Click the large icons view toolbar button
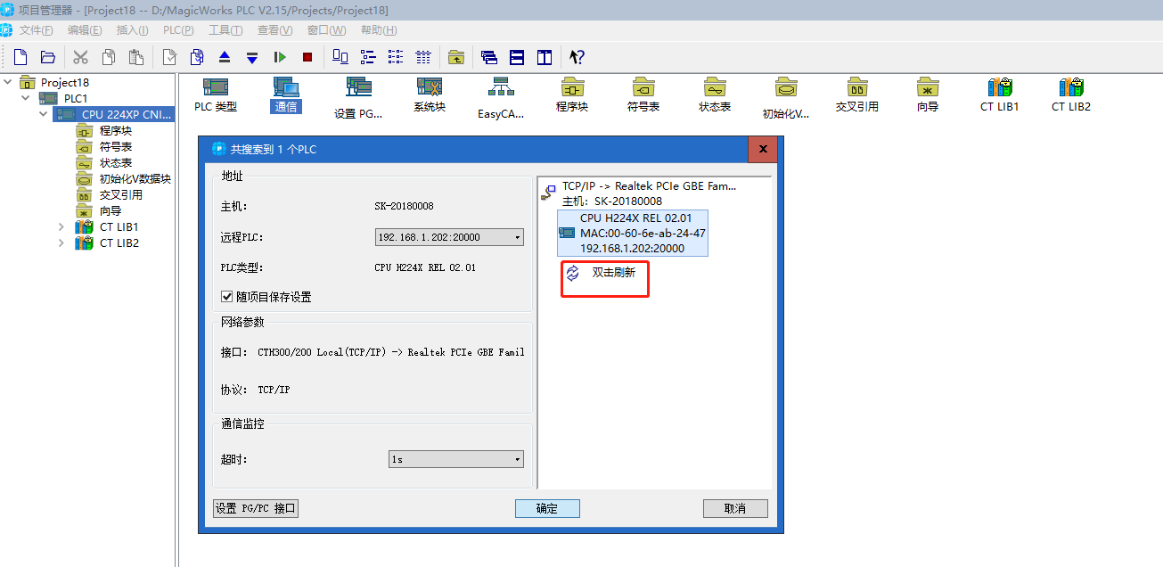1163x567 pixels. 340,57
